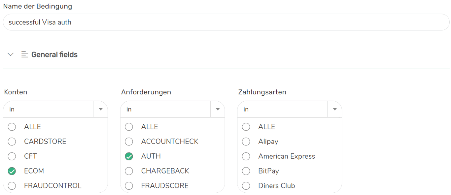451x195 pixels.
Task: Click the Name der Bedingung text field
Action: [x=226, y=22]
